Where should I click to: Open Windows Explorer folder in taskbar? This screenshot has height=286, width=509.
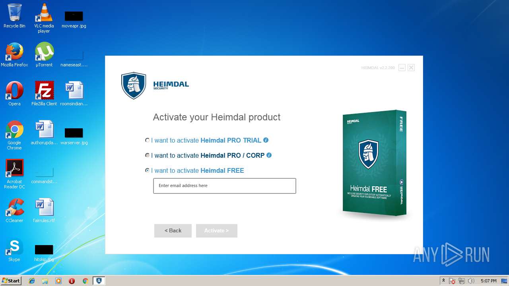tap(45, 281)
